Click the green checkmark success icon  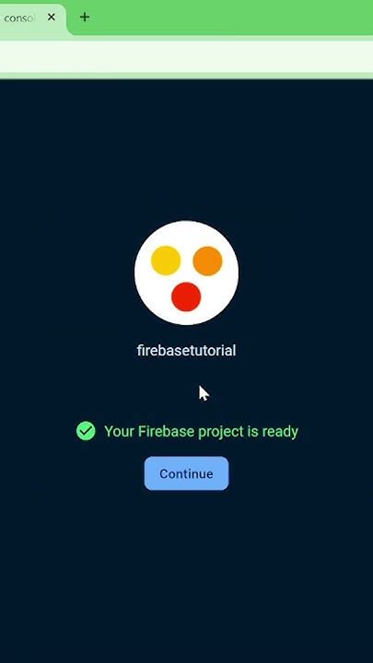click(86, 431)
